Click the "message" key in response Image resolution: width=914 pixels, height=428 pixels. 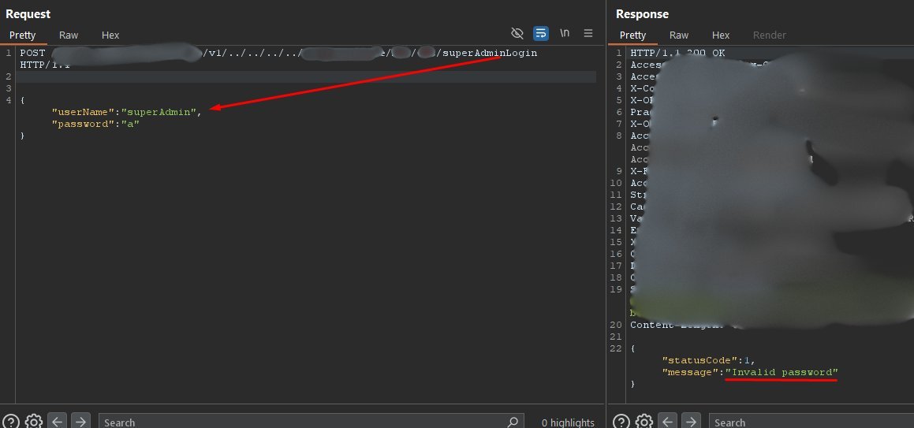tap(691, 372)
